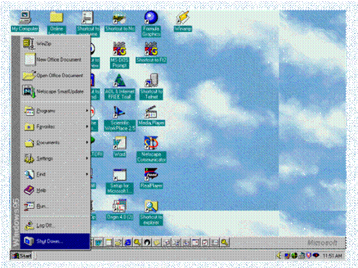Click the Internet Explorer icon in shortcut bar

(x=127, y=242)
